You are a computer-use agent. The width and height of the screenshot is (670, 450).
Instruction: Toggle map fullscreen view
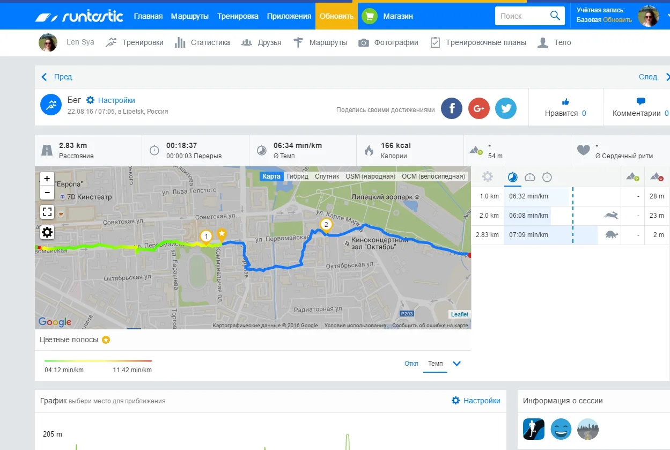pyautogui.click(x=47, y=212)
